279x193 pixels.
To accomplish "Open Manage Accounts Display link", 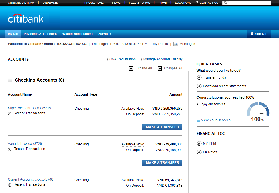I will pyautogui.click(x=163, y=59).
